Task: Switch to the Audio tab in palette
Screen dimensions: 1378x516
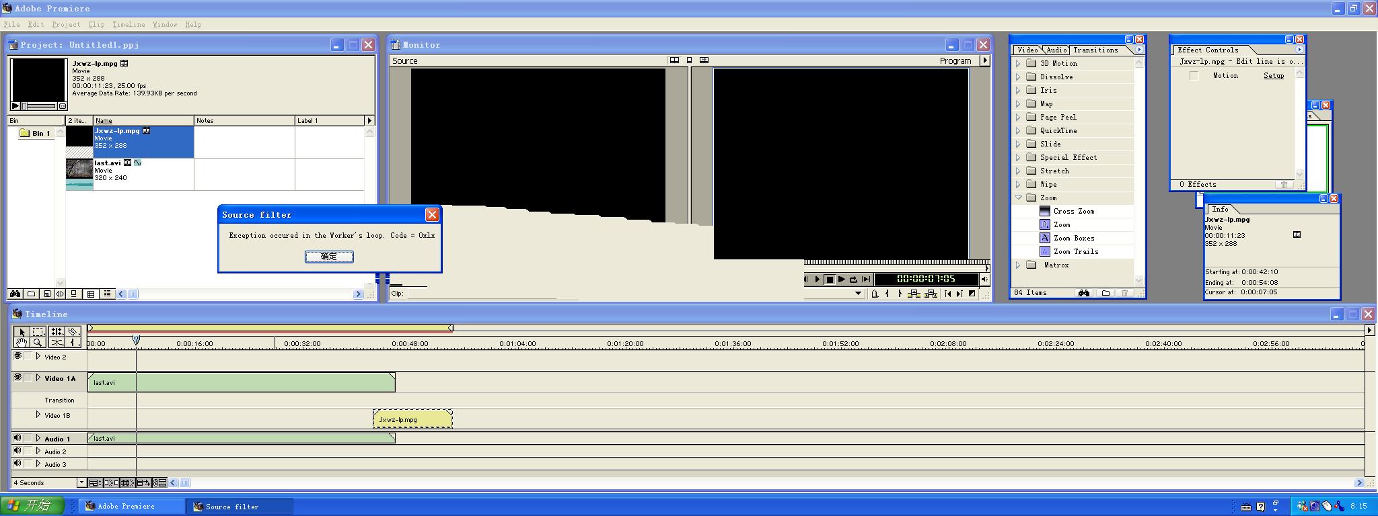Action: 1056,50
